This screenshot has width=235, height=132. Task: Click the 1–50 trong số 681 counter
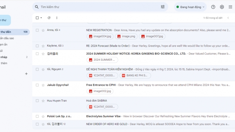(213, 18)
